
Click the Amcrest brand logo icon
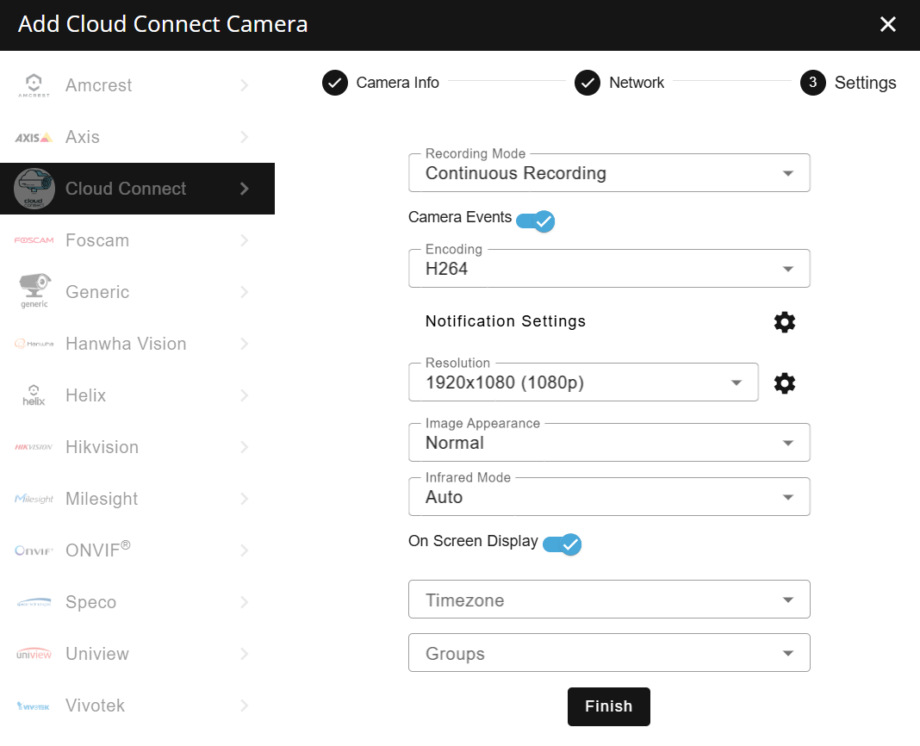point(34,85)
